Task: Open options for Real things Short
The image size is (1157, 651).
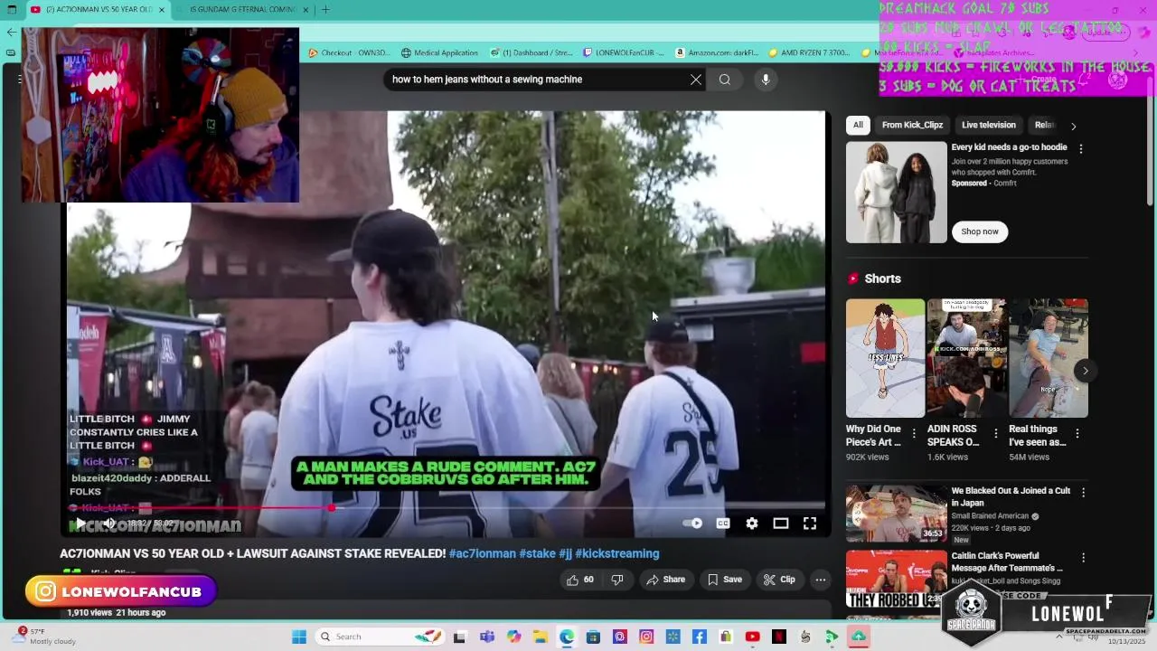Action: [x=1077, y=434]
